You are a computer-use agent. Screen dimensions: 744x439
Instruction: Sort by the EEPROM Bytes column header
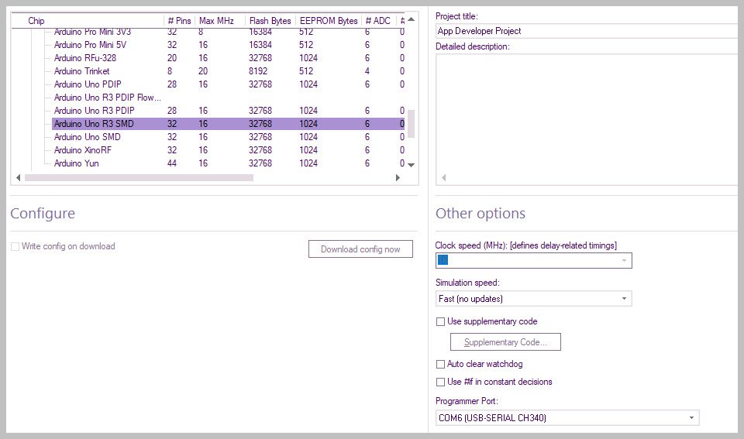coord(329,21)
